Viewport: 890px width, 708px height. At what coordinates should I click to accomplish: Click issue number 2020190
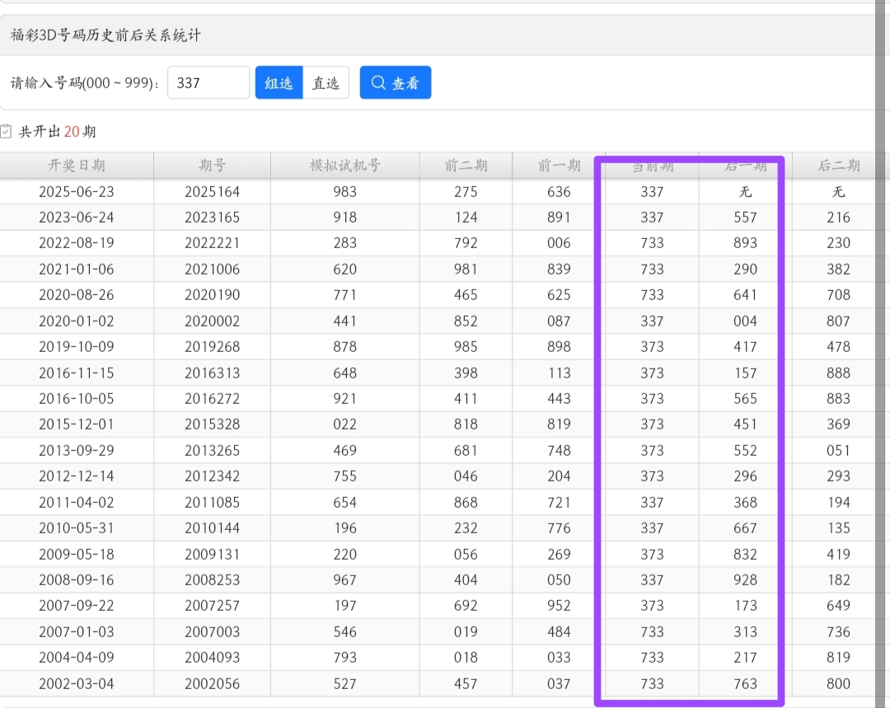[x=213, y=295]
